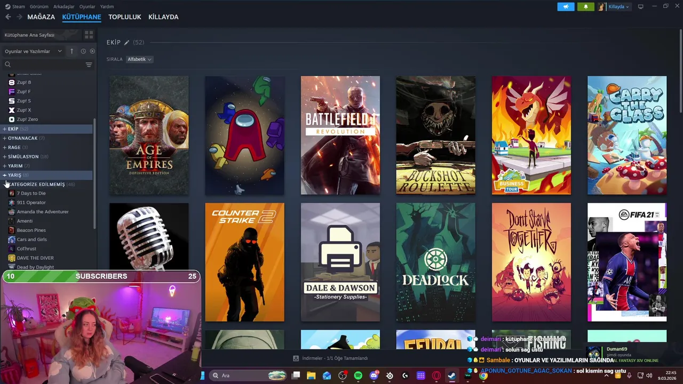Open Oyunlar ve Yazılımlar dropdown
The image size is (683, 384).
tap(33, 51)
